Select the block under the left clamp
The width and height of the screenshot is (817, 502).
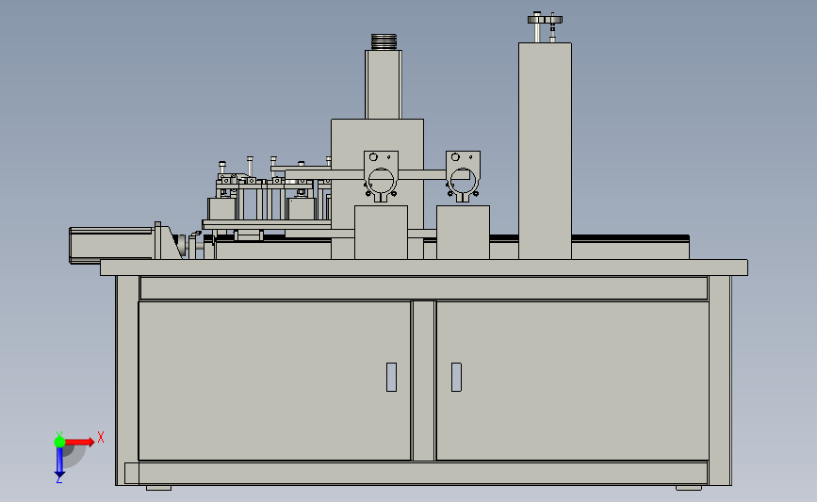(381, 233)
